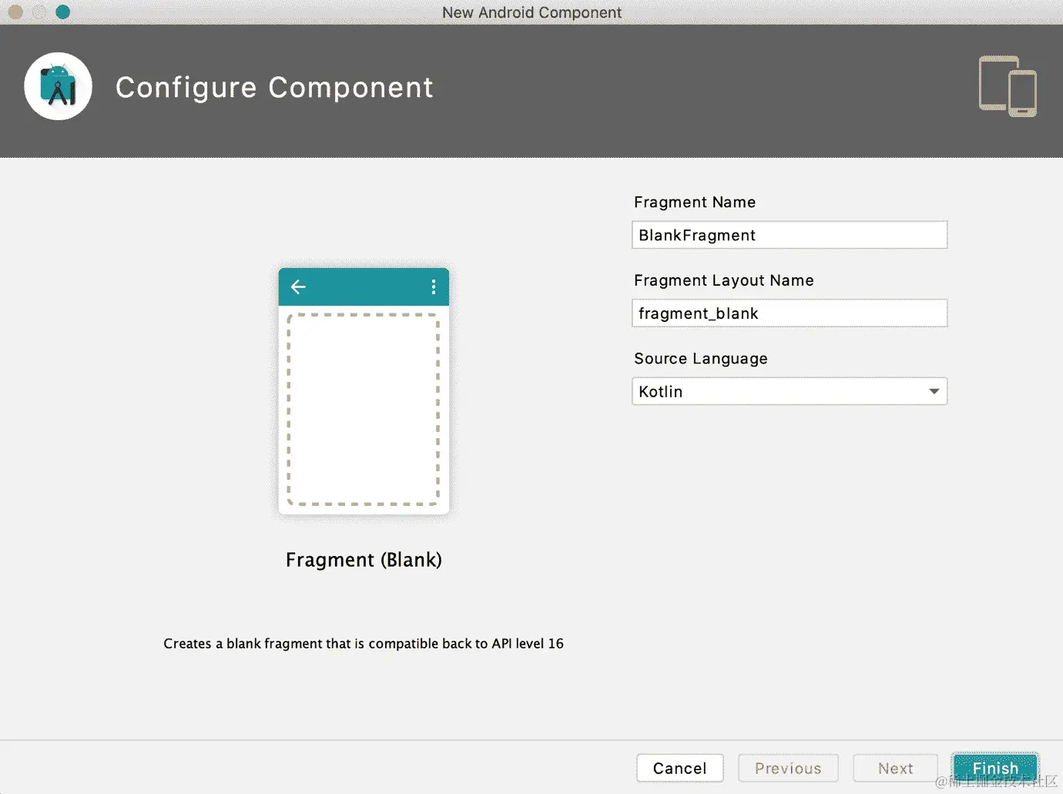Click the overflow dots in fragment preview
Screen dimensions: 1063x794
tap(434, 286)
